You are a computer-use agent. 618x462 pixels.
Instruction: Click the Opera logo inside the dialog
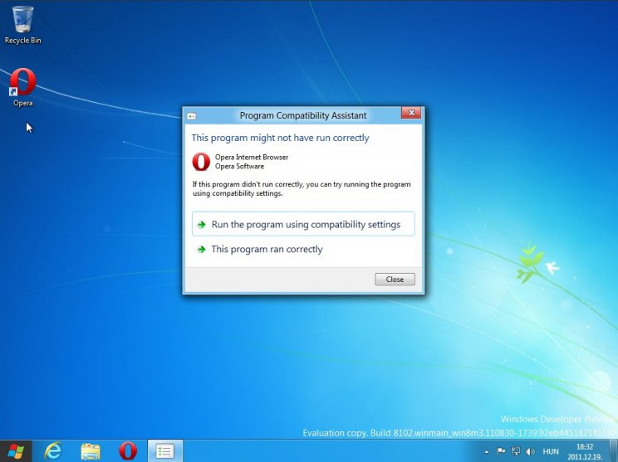tap(201, 162)
